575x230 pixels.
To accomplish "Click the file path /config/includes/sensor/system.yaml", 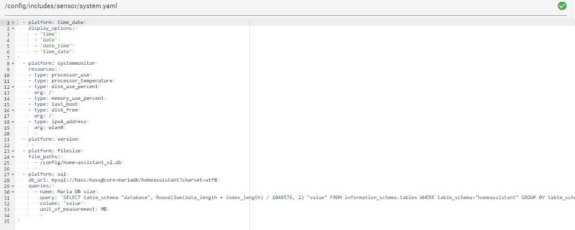I will (x=61, y=6).
